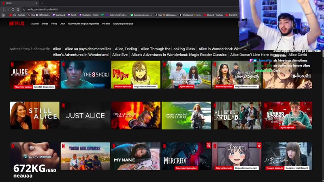Screen dimensions: 324x182
Task: Click 'Alice's Adventures in Wonderland: Magic Reader Classics'
Action: (x=179, y=55)
